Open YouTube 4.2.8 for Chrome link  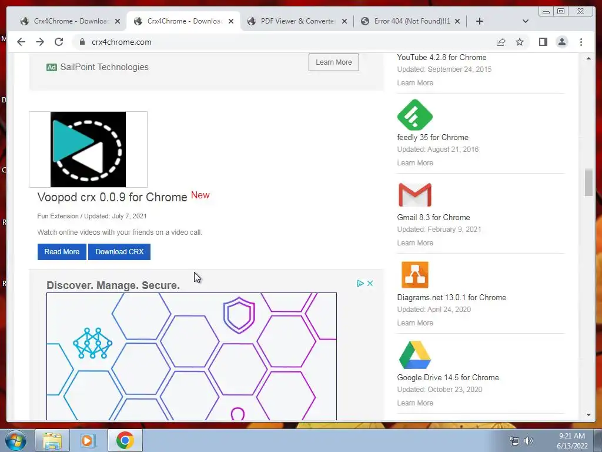coord(442,57)
